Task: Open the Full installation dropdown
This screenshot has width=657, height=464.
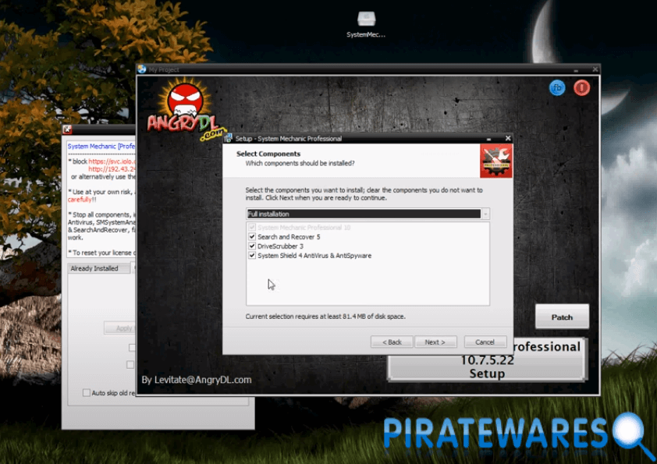Action: pos(363,214)
